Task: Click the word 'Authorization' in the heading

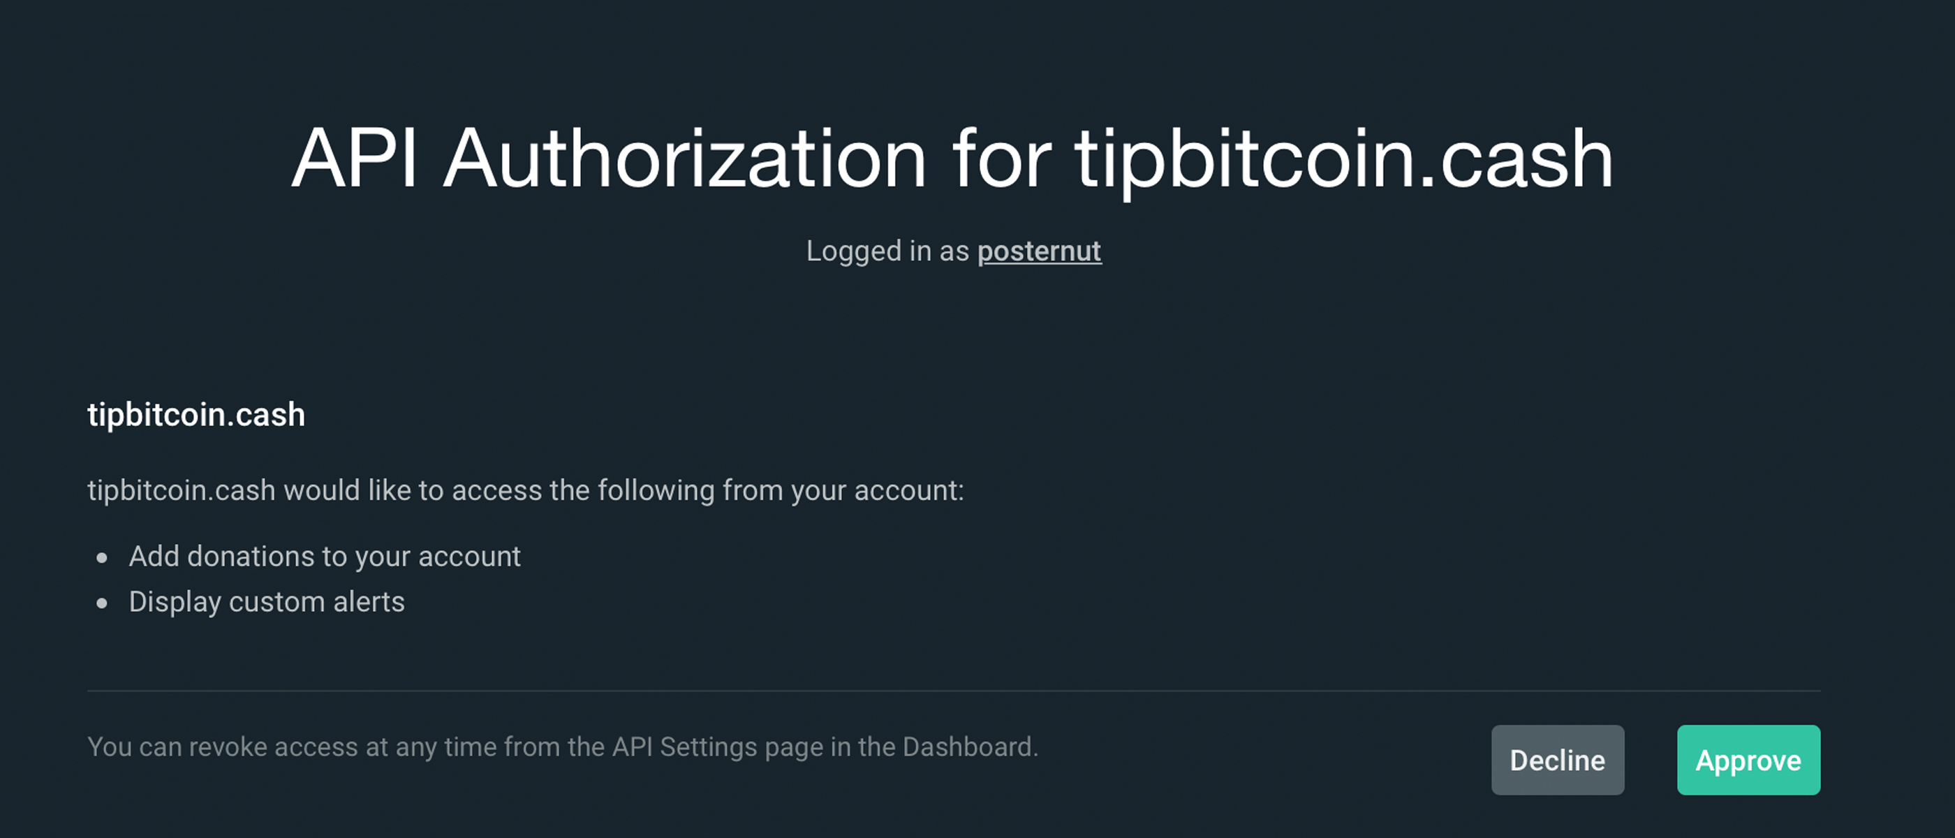Action: point(684,159)
